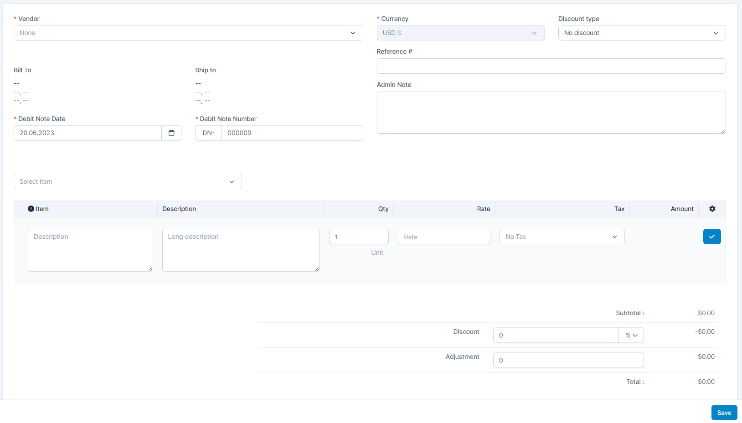This screenshot has width=742, height=423.
Task: Click into the Admin Note textarea
Action: [551, 112]
